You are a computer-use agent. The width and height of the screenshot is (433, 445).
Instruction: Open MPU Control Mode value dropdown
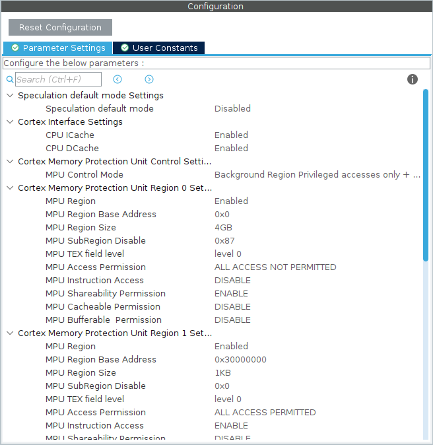[x=317, y=174]
